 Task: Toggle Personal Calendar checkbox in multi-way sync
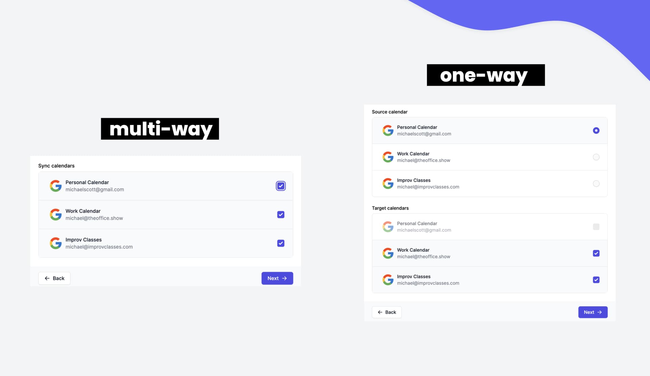(281, 186)
